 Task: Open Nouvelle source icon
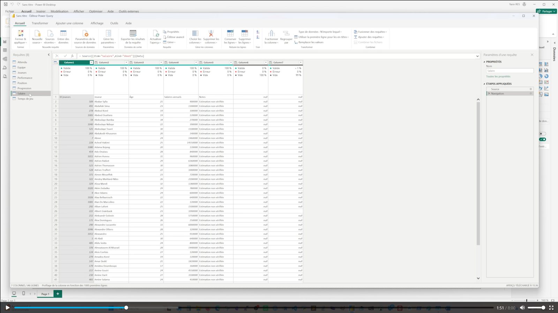pyautogui.click(x=37, y=33)
